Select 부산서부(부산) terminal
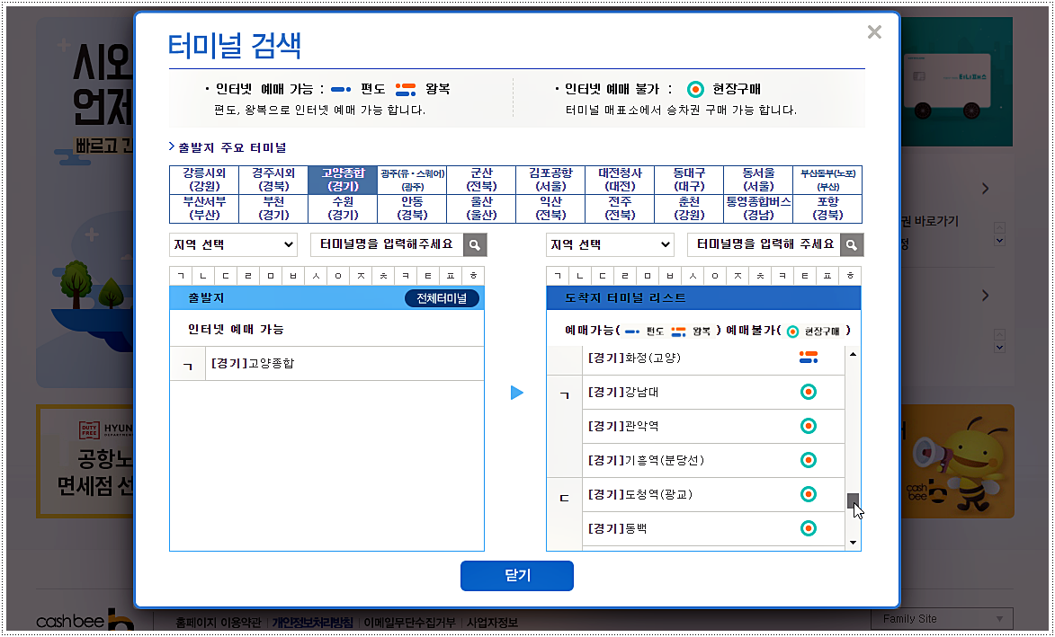This screenshot has width=1055, height=637. tap(204, 209)
